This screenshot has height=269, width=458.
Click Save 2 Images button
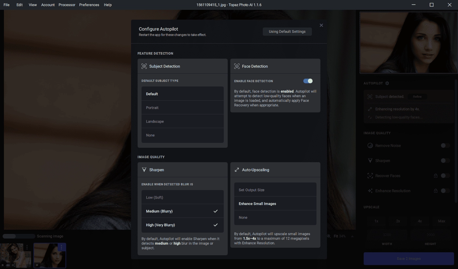pos(409,259)
